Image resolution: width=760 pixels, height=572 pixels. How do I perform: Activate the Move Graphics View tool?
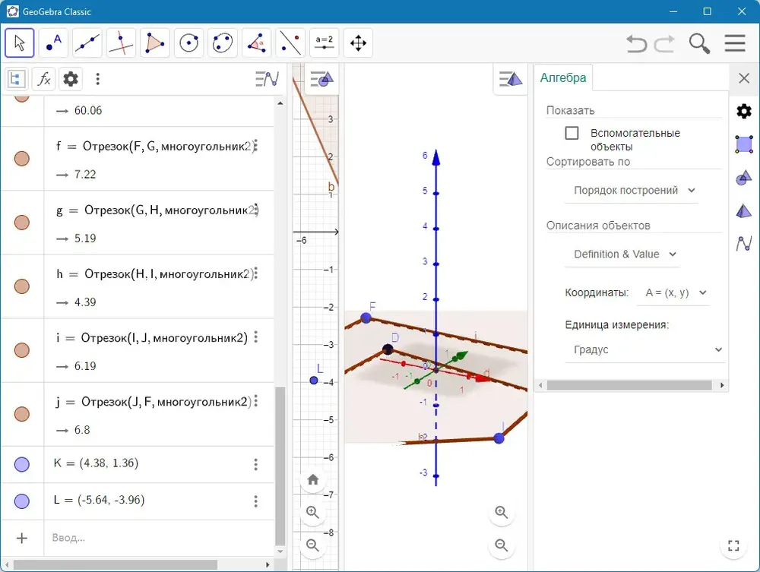(x=358, y=43)
